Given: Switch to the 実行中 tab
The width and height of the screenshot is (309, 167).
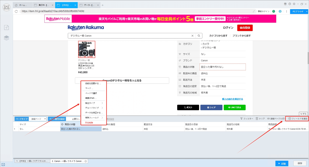Looking at the screenshot, I should [x=44, y=5].
